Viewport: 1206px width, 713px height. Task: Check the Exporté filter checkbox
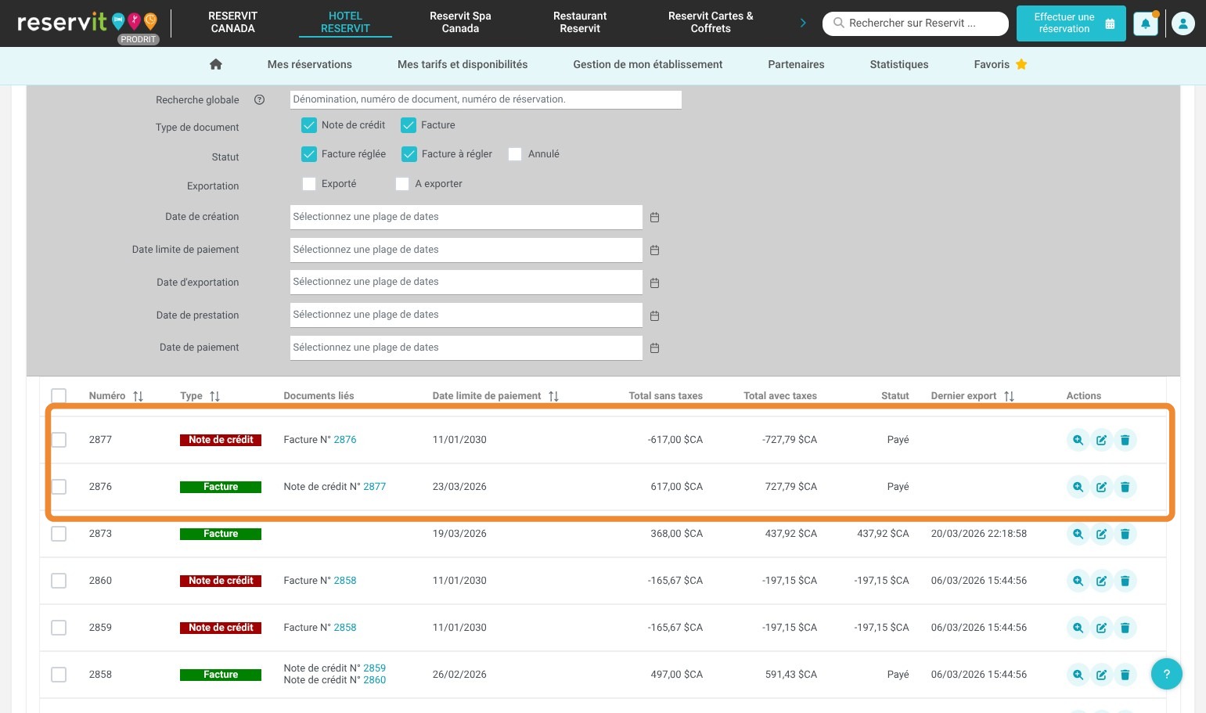pyautogui.click(x=309, y=184)
